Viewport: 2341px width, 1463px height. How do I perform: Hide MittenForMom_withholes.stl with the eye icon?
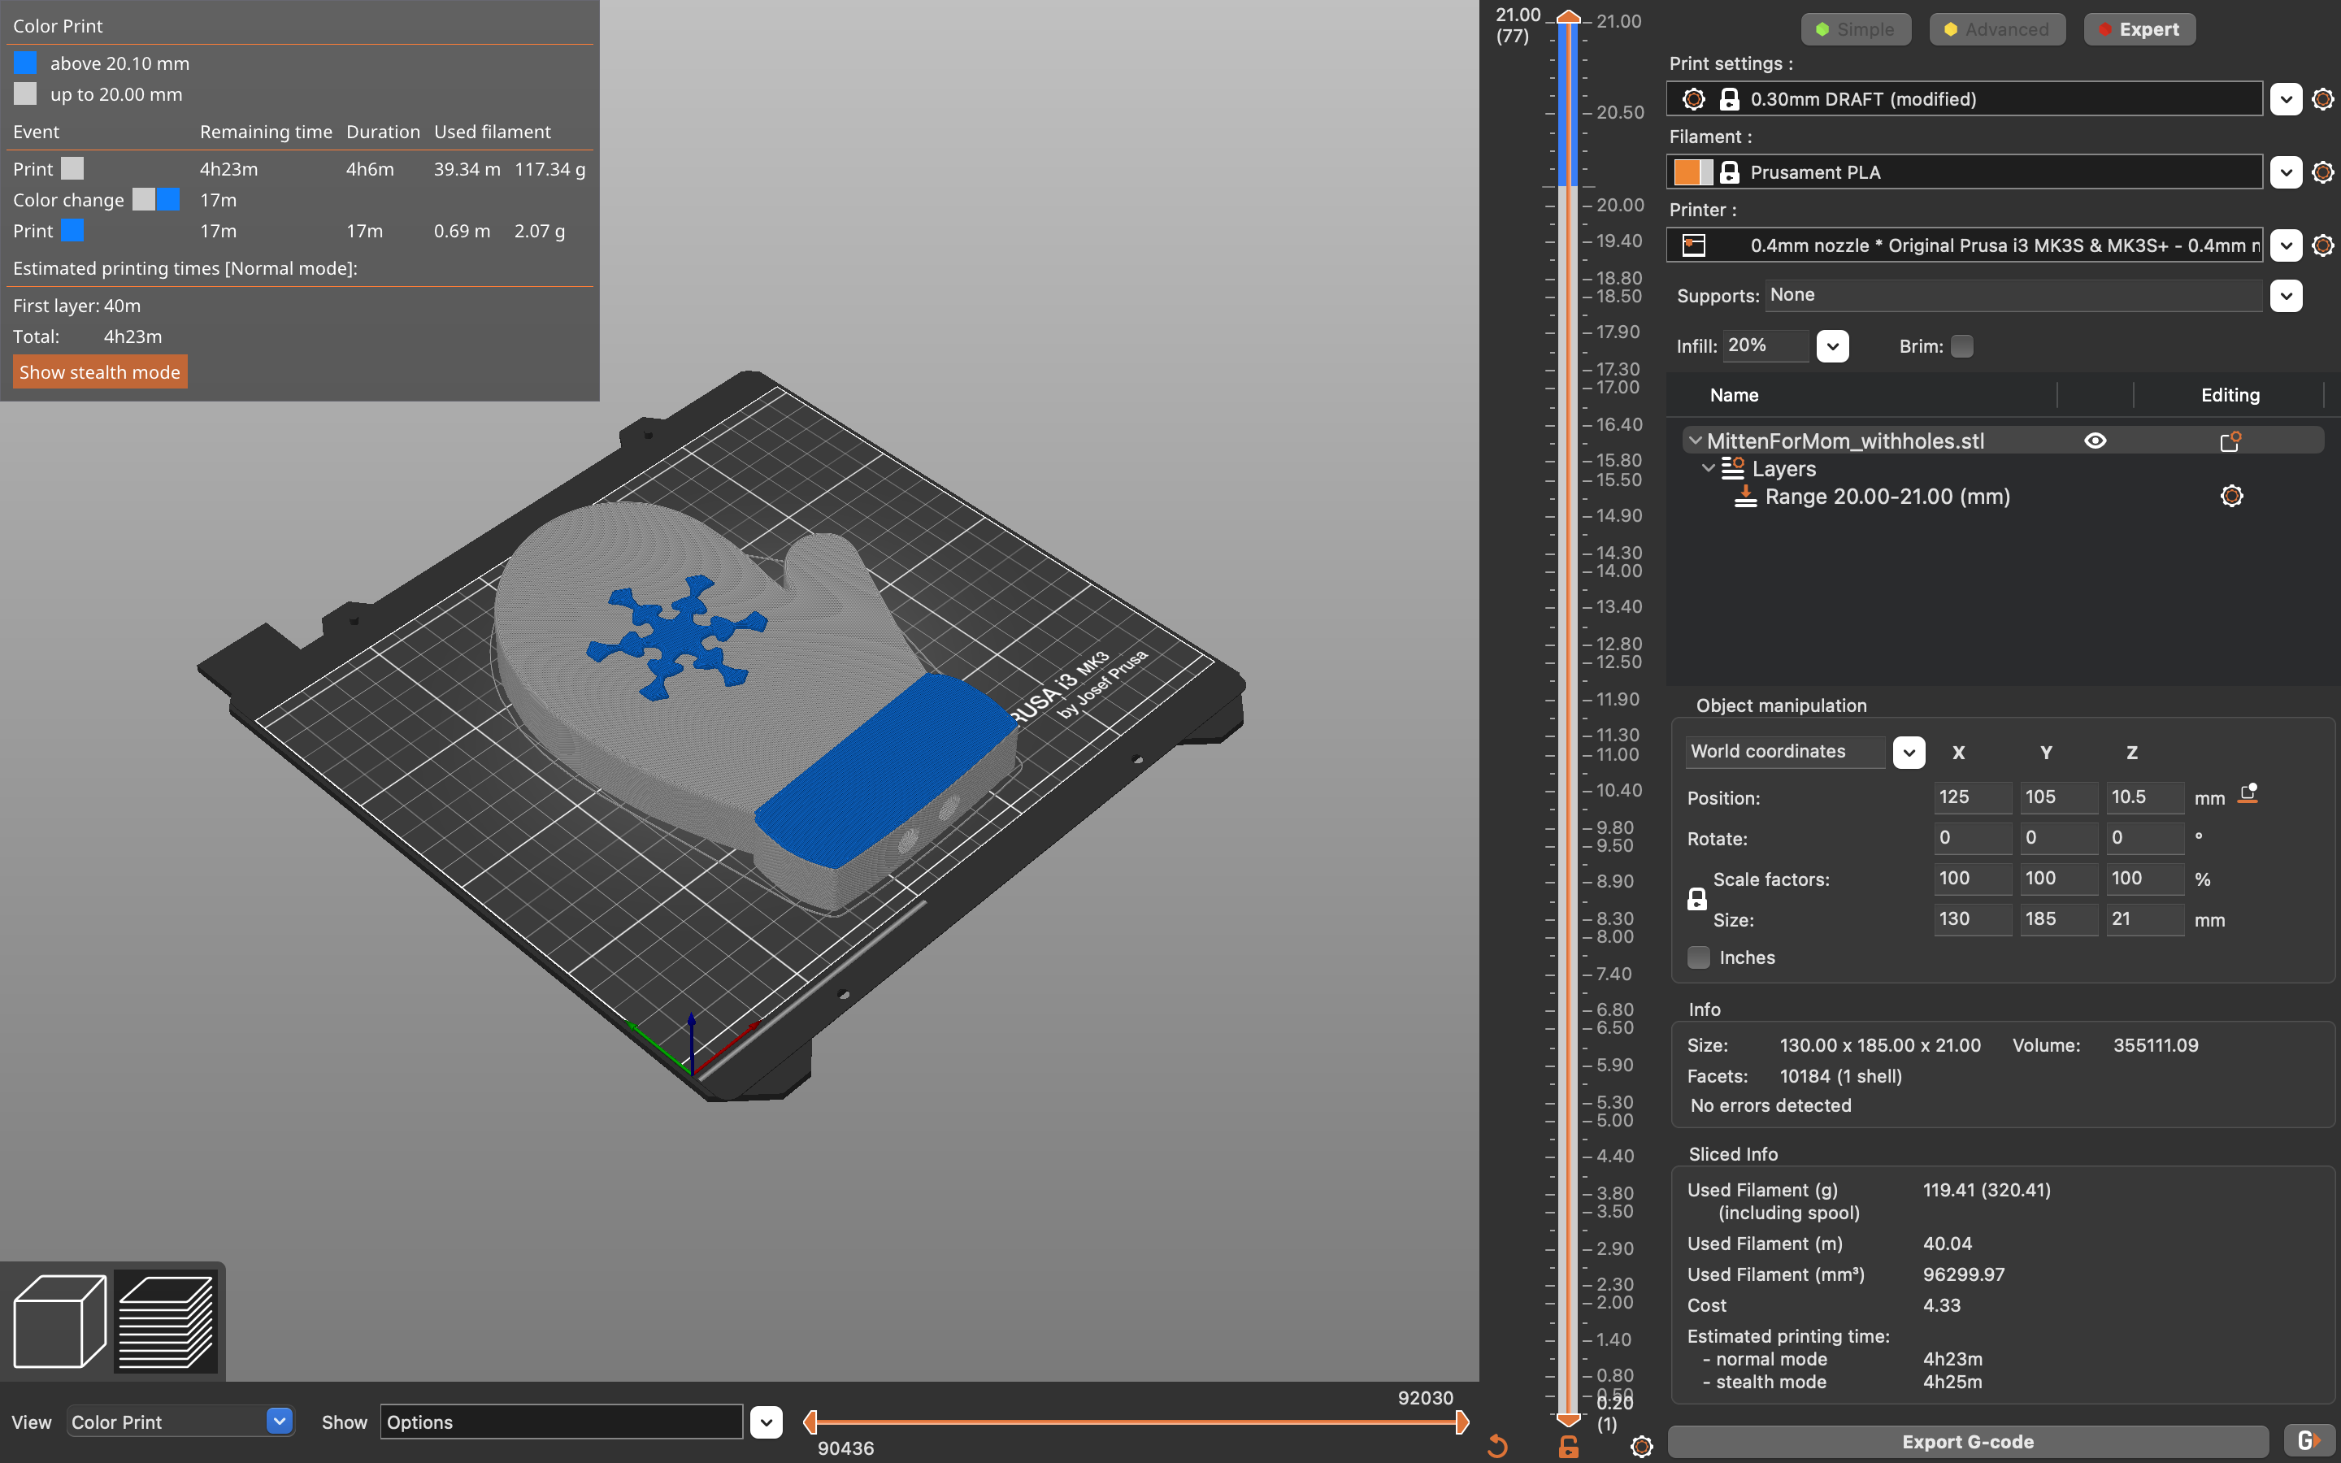point(2096,441)
